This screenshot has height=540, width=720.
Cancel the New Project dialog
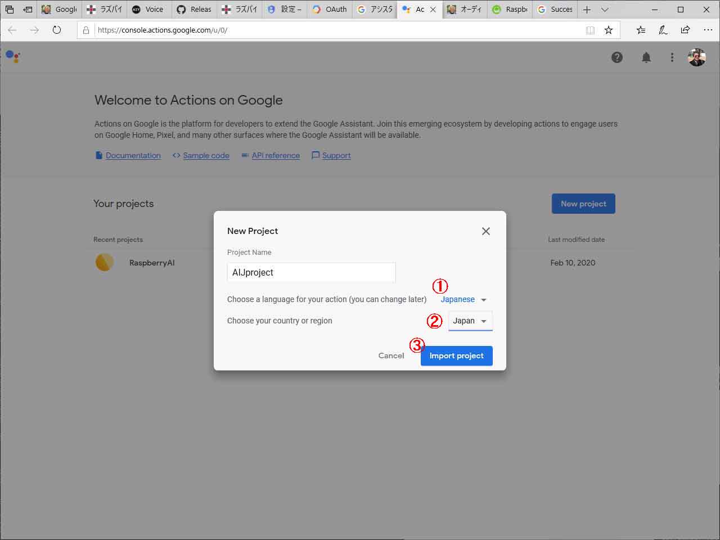(391, 355)
